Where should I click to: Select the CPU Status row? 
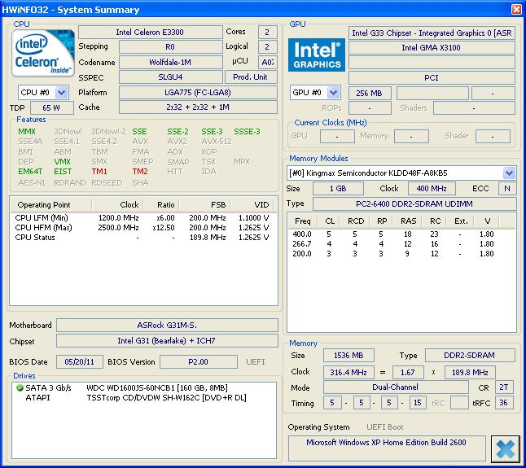(x=142, y=238)
